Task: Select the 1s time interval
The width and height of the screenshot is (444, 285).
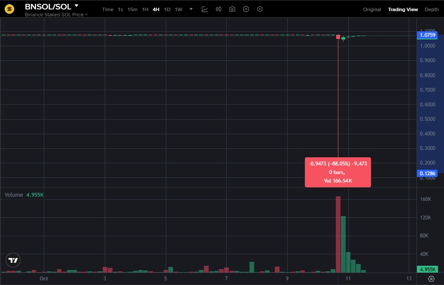Action: click(120, 9)
